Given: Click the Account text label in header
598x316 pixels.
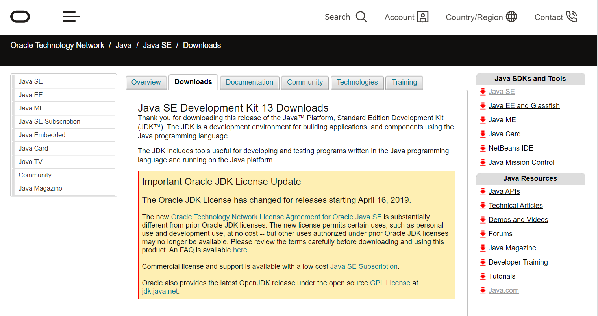Looking at the screenshot, I should pyautogui.click(x=399, y=17).
